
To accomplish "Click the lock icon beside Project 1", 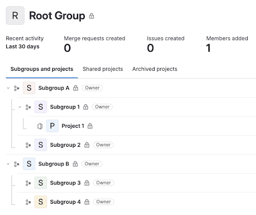I will (90, 126).
